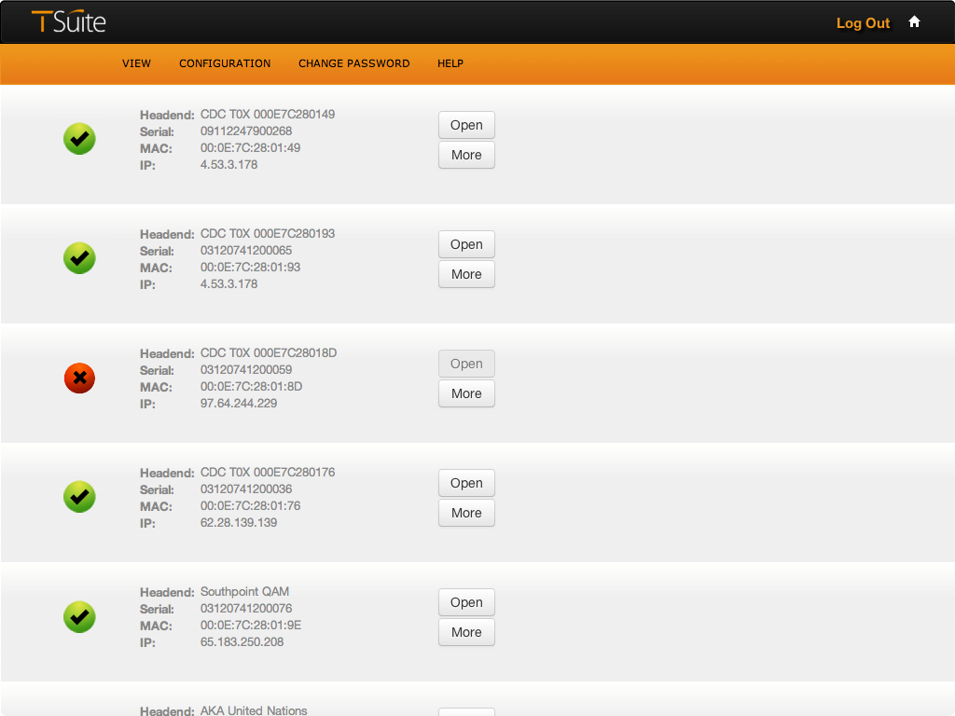Select serial number 03120741200059
Viewport: 955px width, 716px height.
tap(246, 369)
